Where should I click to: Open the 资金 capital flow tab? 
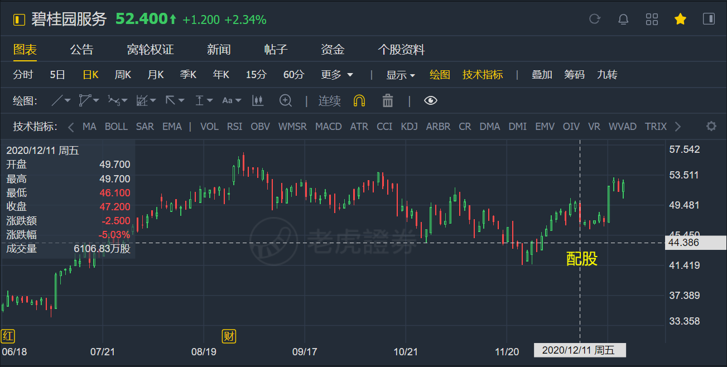333,50
